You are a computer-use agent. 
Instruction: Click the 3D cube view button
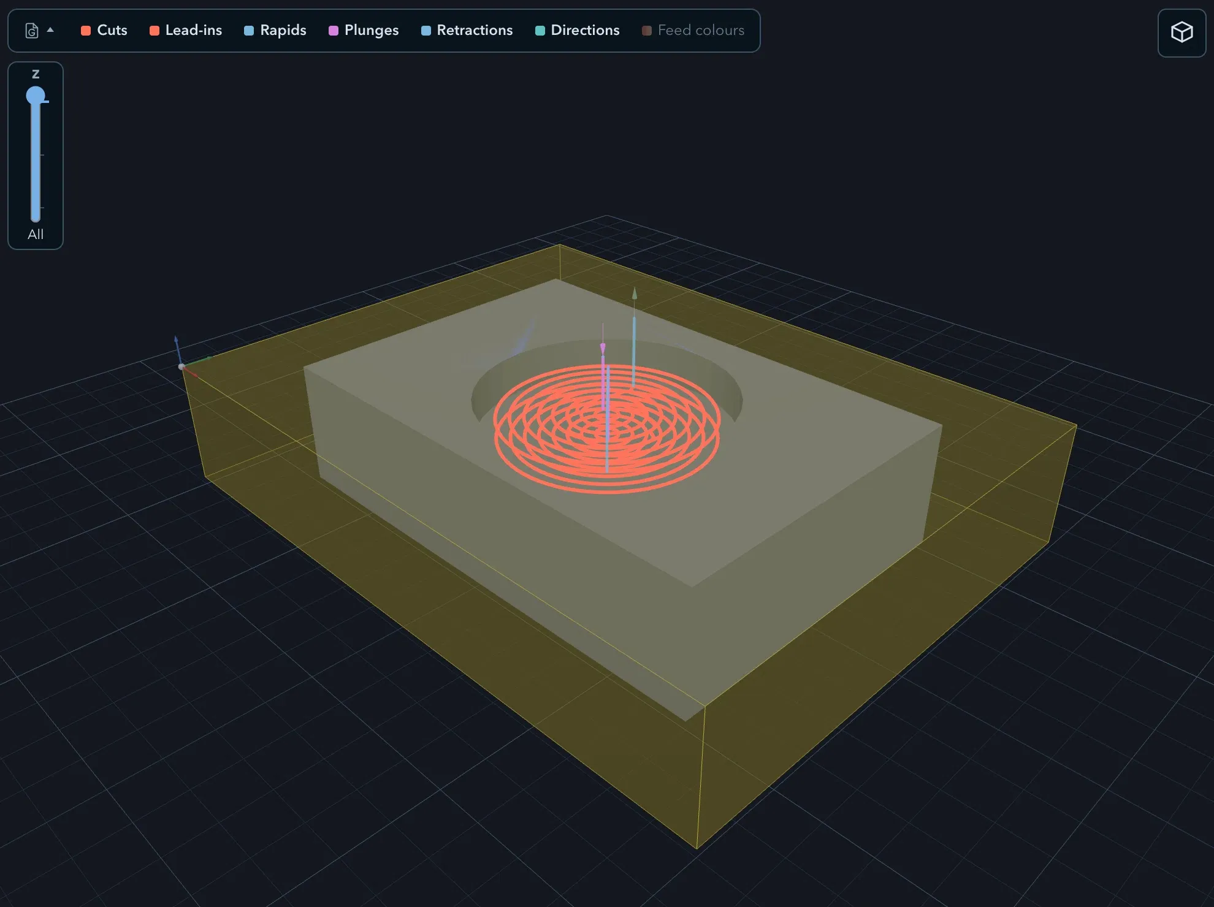(1182, 32)
